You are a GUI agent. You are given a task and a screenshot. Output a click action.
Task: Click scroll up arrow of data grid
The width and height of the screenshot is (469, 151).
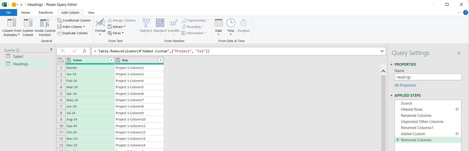[383, 71]
